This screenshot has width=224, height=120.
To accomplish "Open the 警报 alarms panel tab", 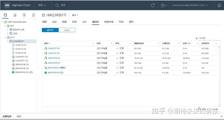I will coord(19,117).
